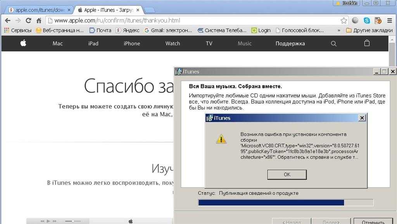Open the Сервисы apps bookmark

(18, 30)
